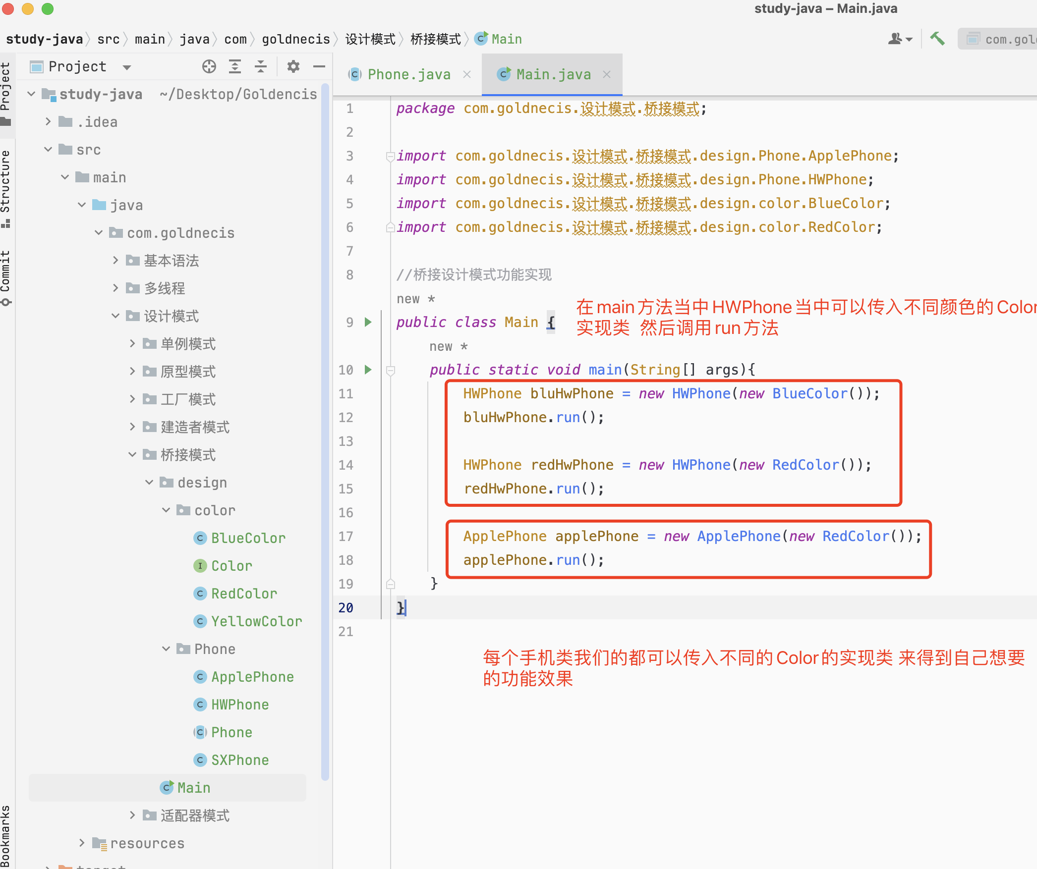Expand the 适配器模式 package
The height and width of the screenshot is (869, 1037).
click(132, 815)
